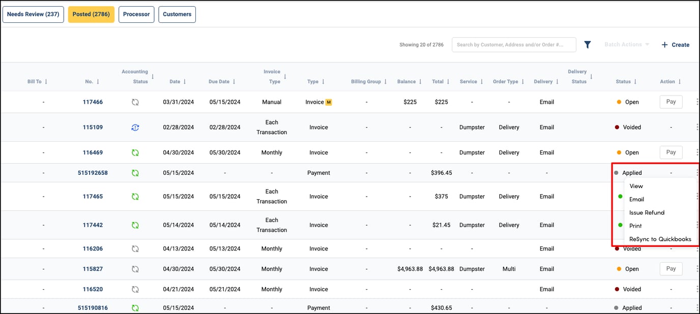700x314 pixels.
Task: Click blue sync icon for invoice 115109
Action: (135, 128)
